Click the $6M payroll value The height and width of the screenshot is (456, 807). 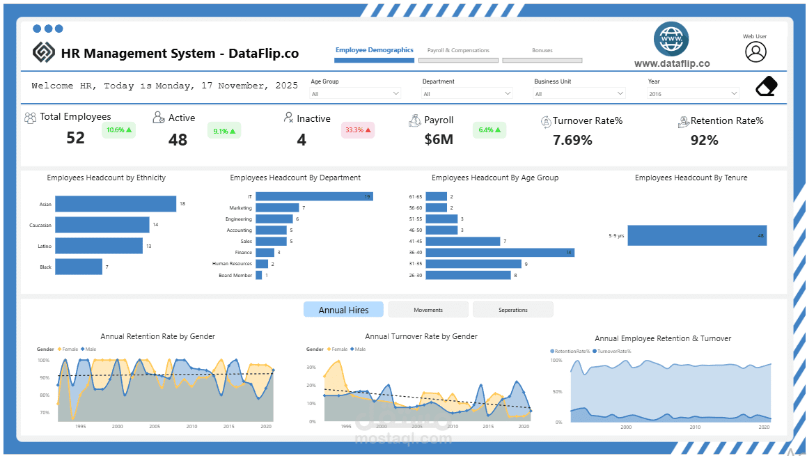[x=439, y=139]
